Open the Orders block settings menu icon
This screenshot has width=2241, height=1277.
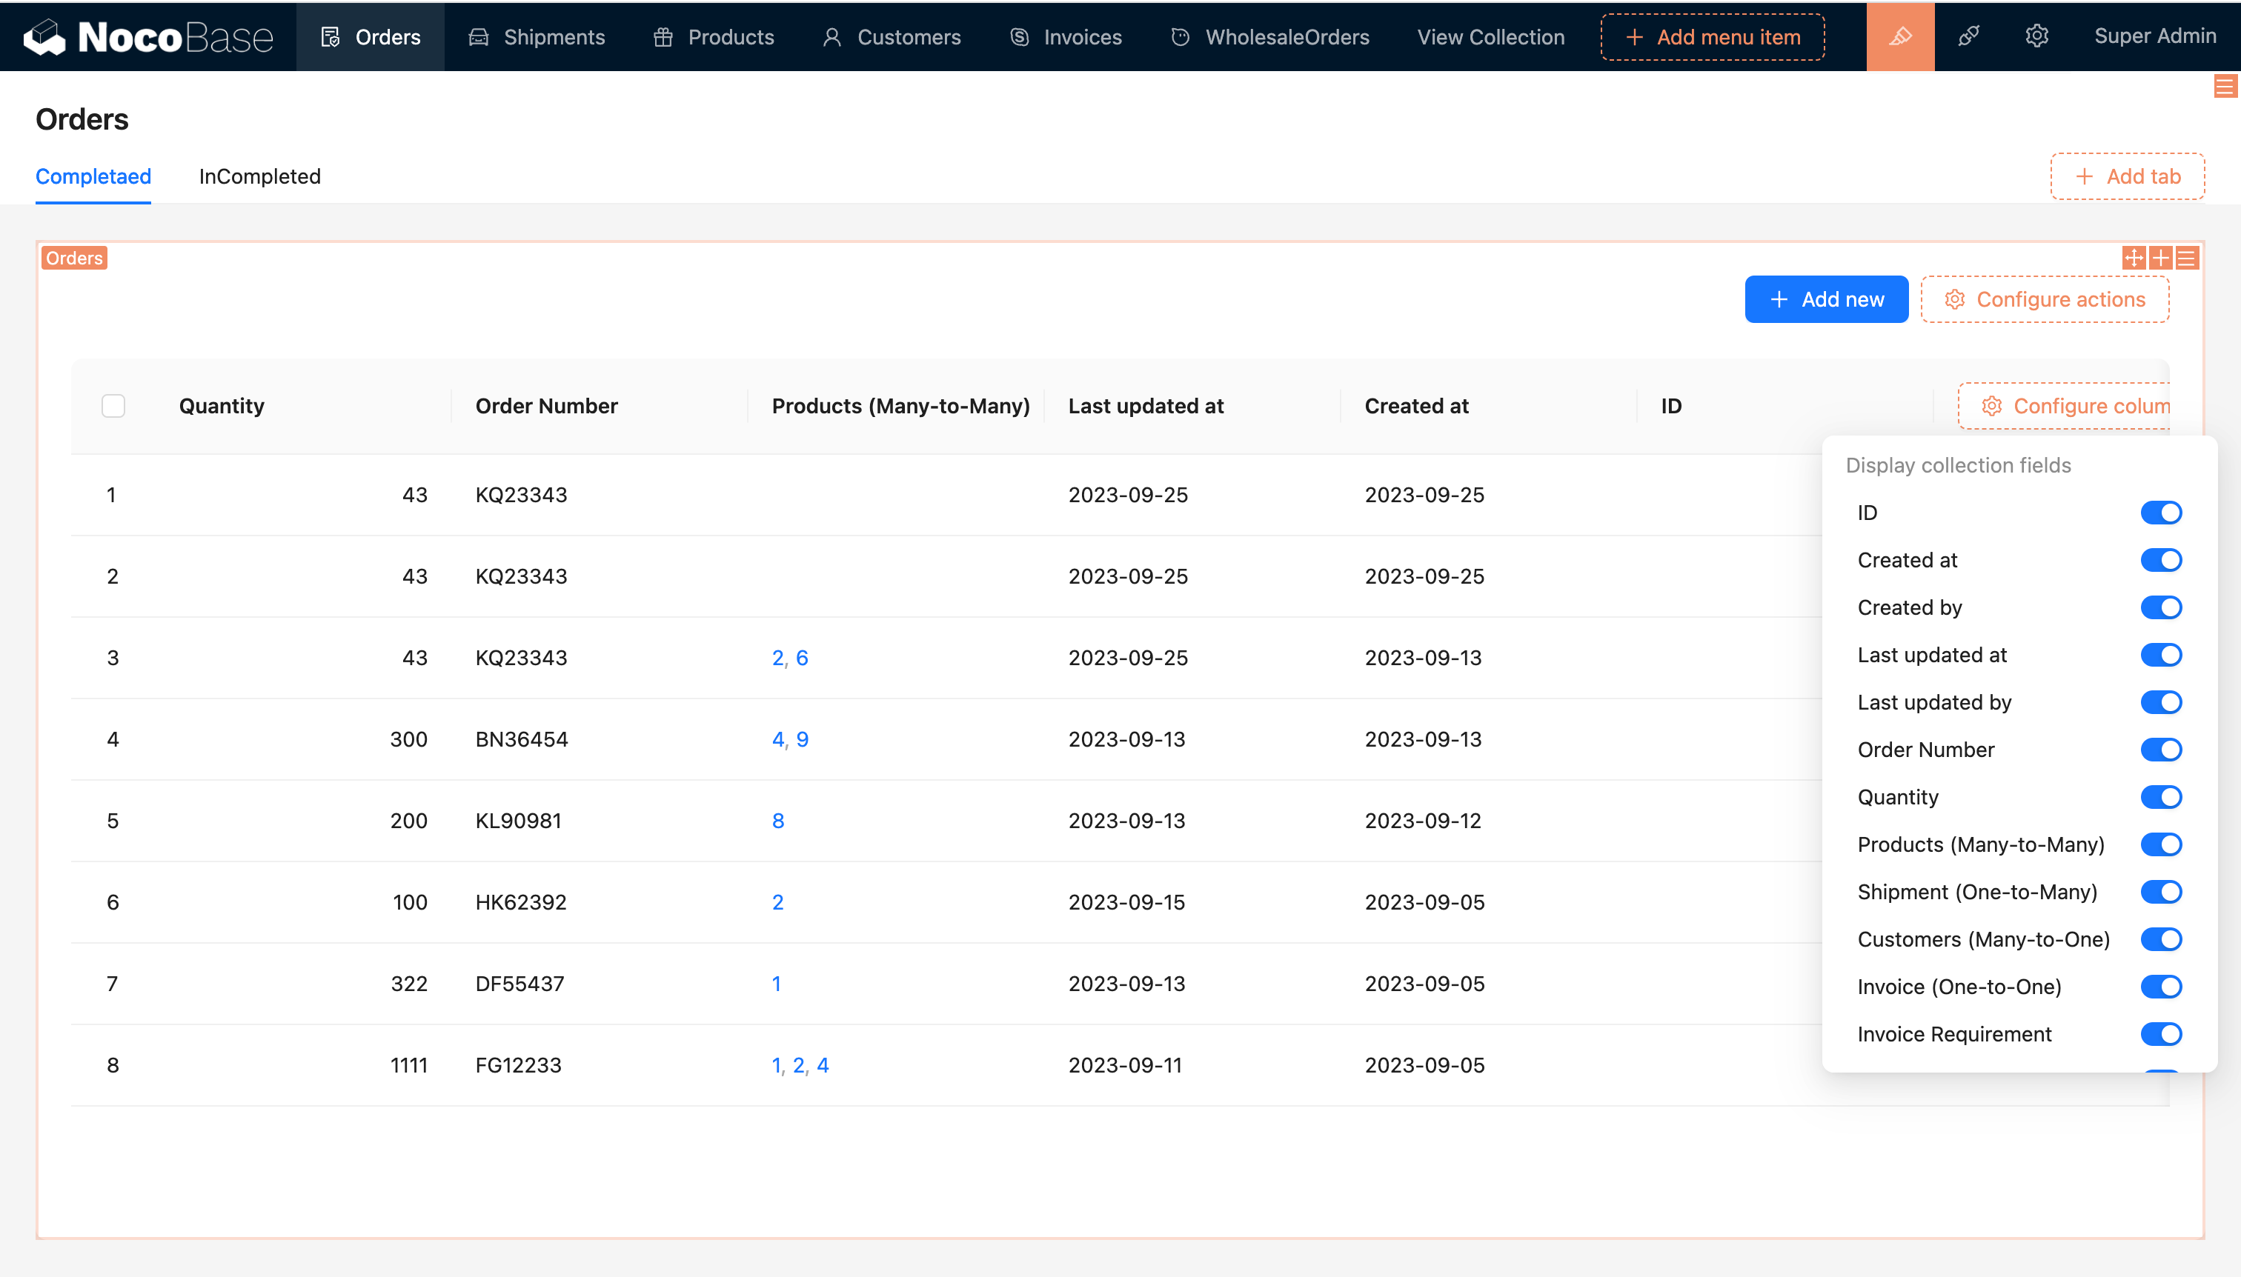(x=2187, y=258)
